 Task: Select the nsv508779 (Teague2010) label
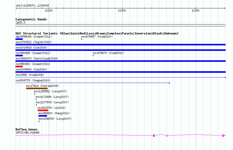click(33, 80)
